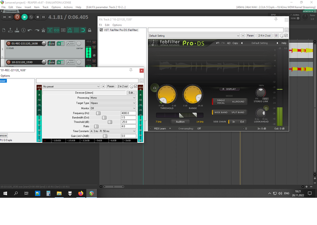Click the Pro-DS Threshold knob
The height and width of the screenshot is (225, 317).
[x=167, y=94]
